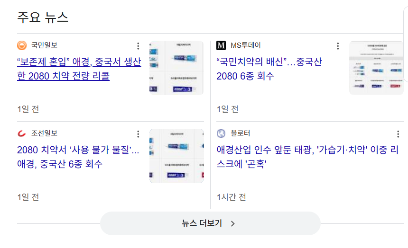The width and height of the screenshot is (408, 248).
Task: Click the MS투데이 black M favicon
Action: (221, 45)
